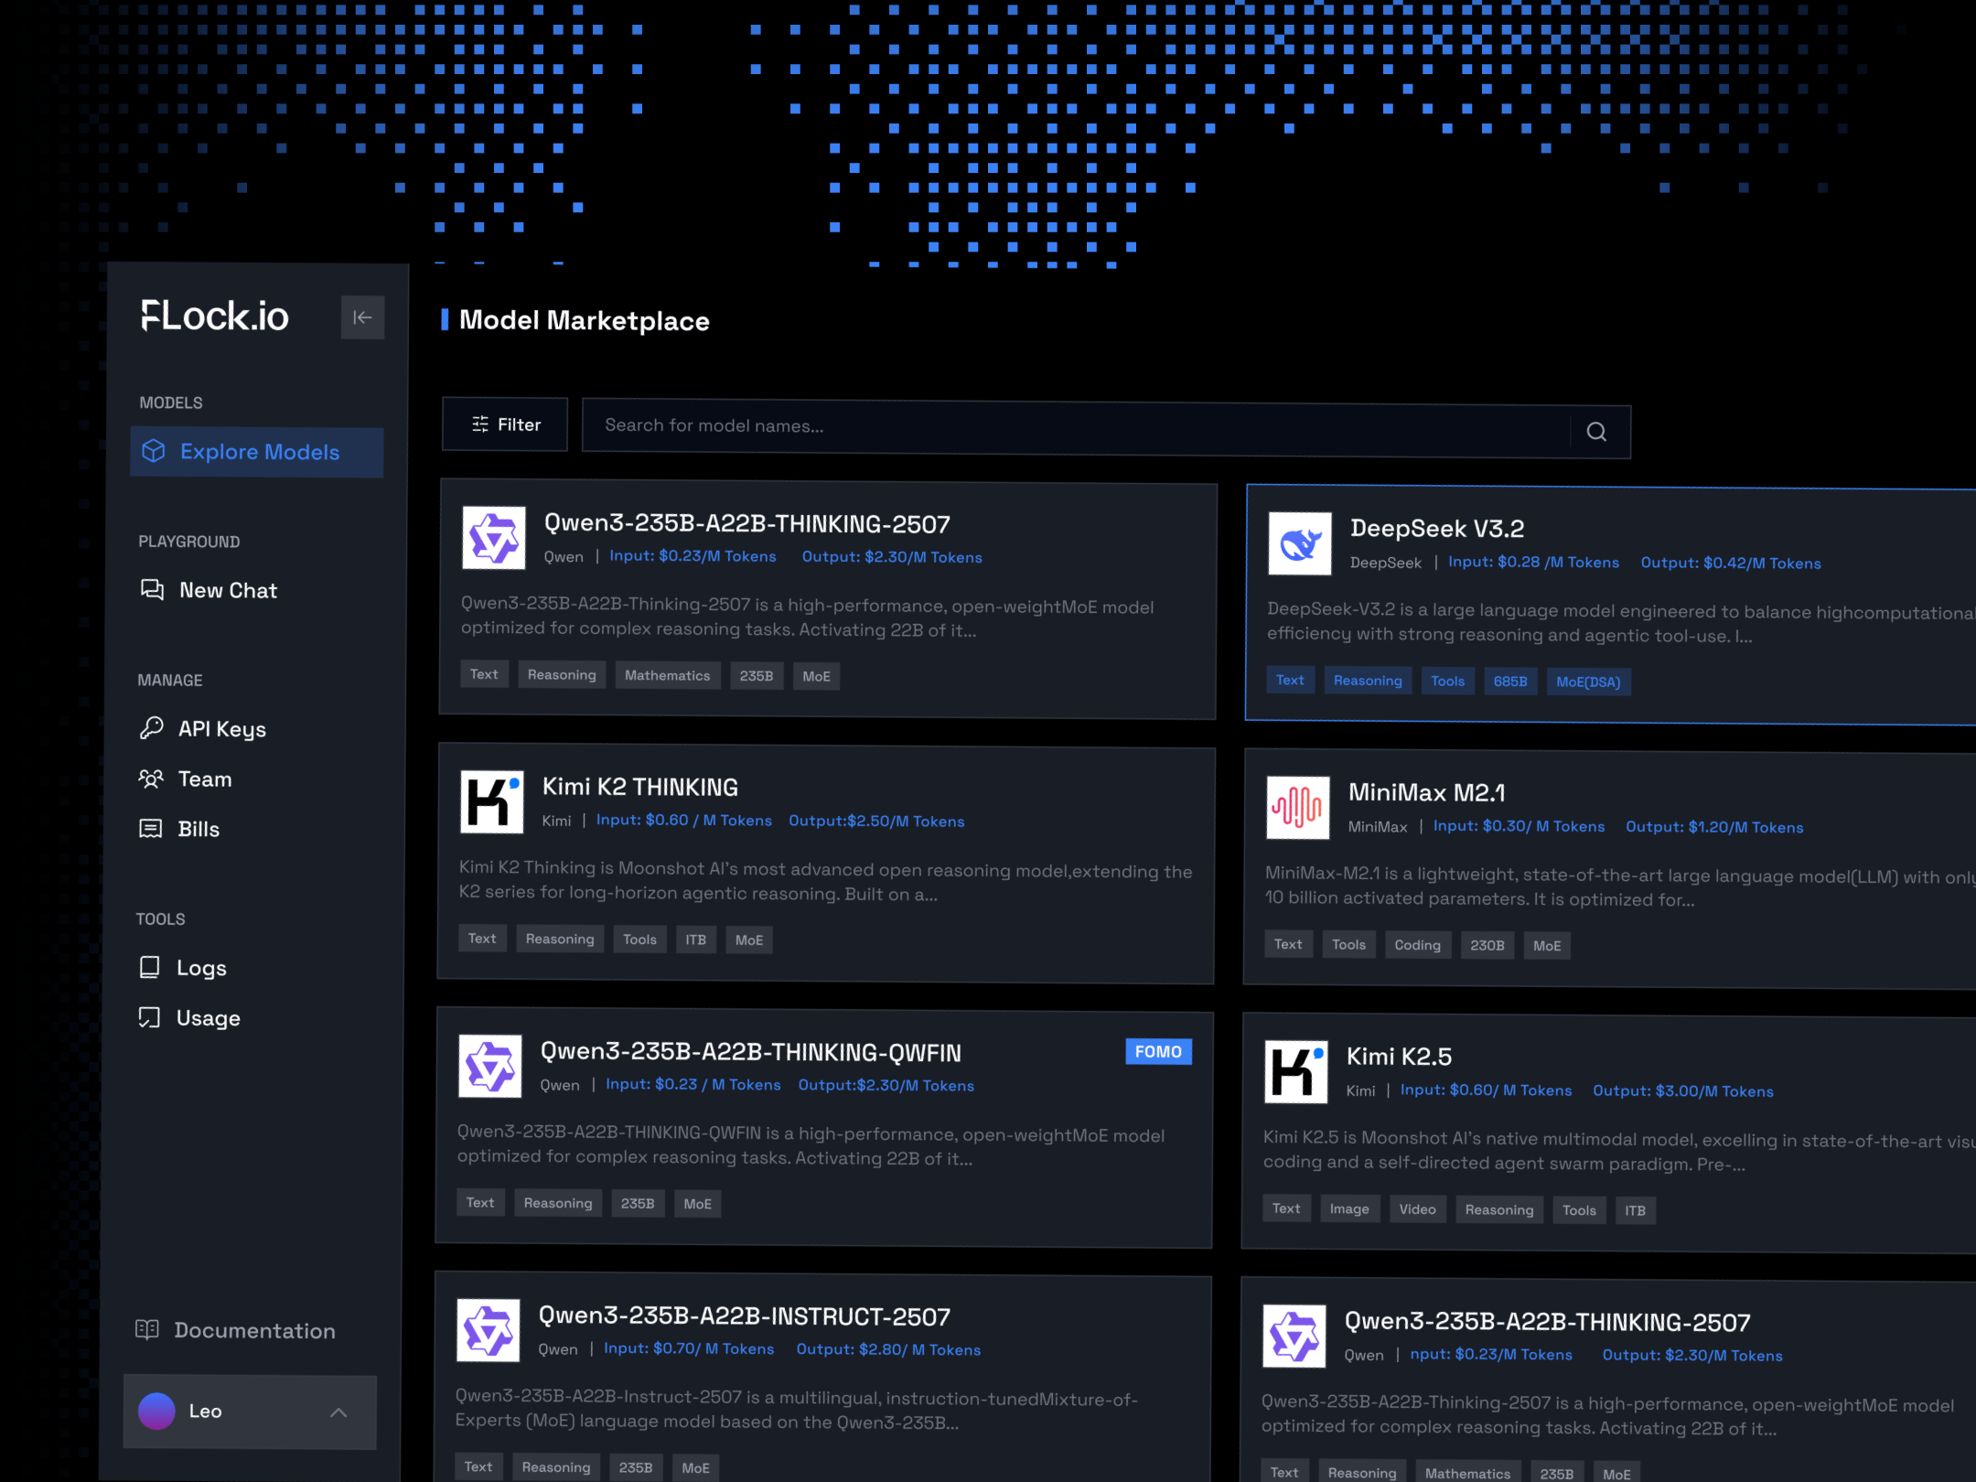Open the Qwen3-235B-A22B-INSTRUCT-2507 title

click(x=745, y=1316)
